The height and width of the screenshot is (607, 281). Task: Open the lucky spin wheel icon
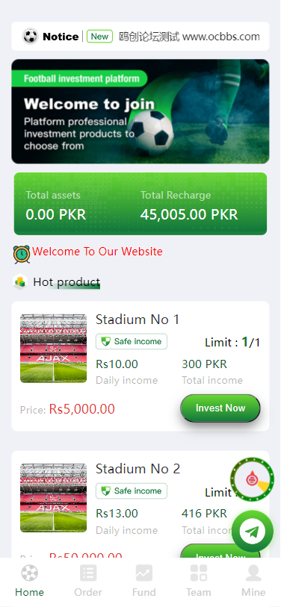click(253, 479)
